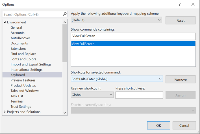The width and height of the screenshot is (200, 134).
Task: Click the Assign button
Action: click(x=181, y=95)
